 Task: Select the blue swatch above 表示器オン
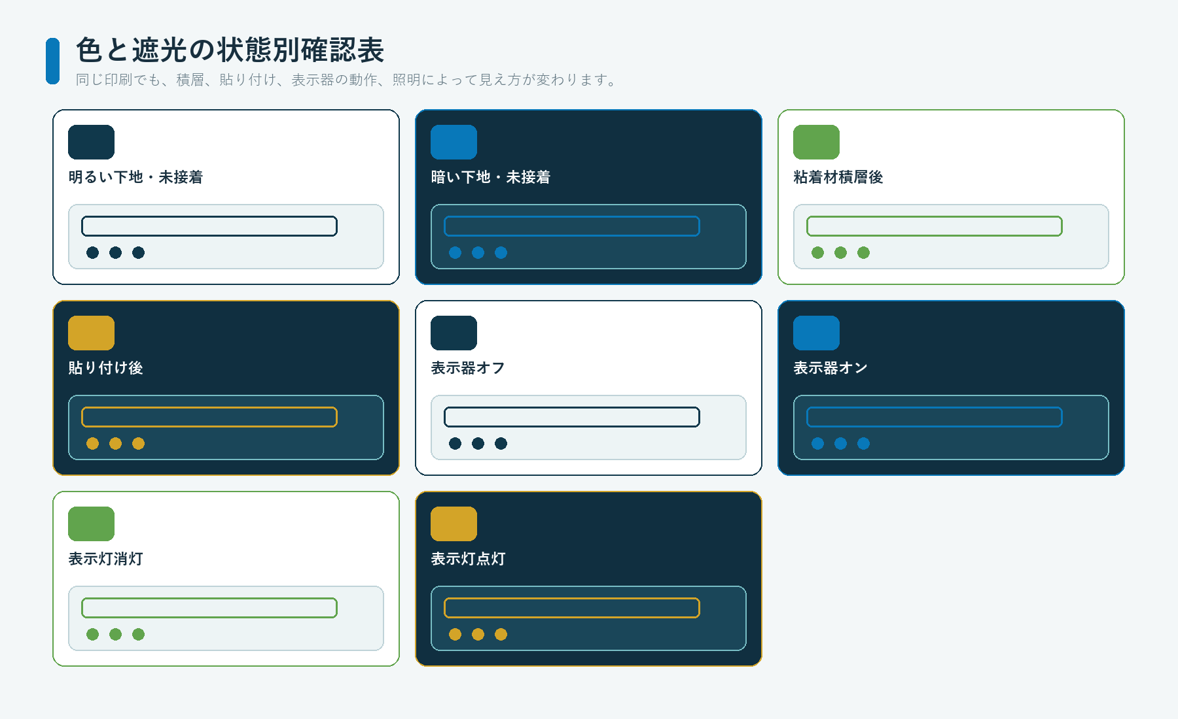click(816, 333)
